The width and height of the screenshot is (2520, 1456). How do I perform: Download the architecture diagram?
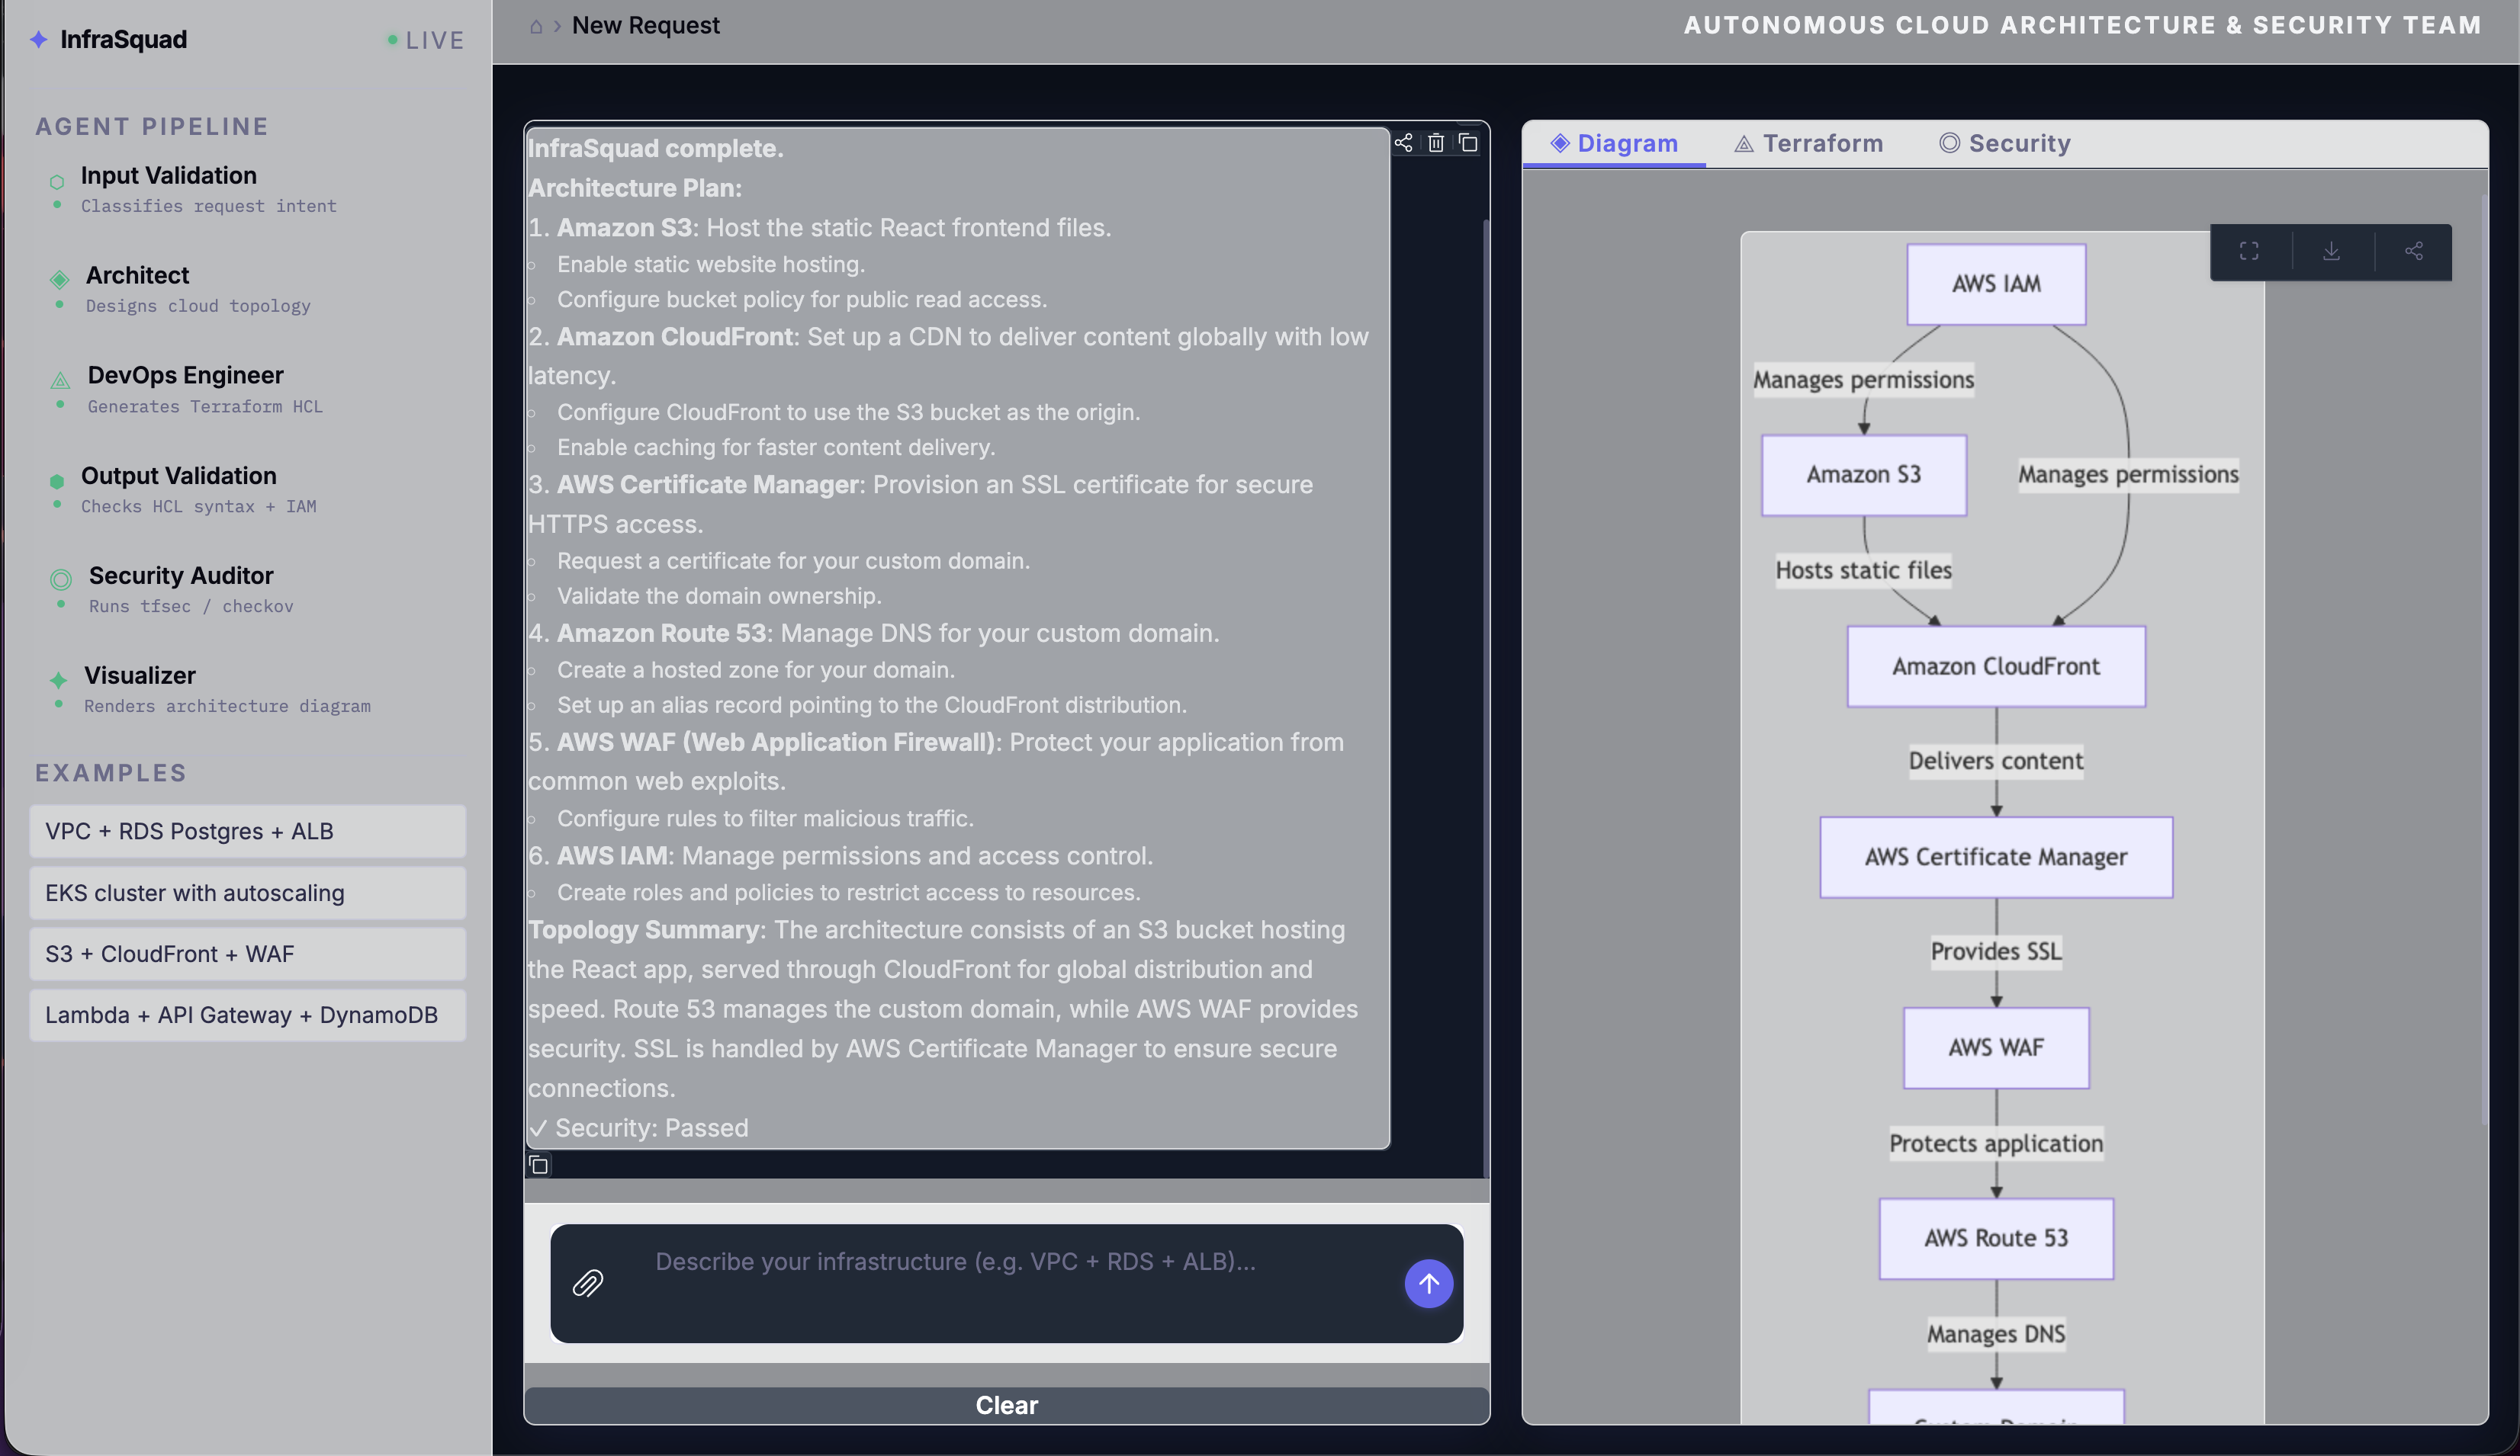[x=2331, y=251]
